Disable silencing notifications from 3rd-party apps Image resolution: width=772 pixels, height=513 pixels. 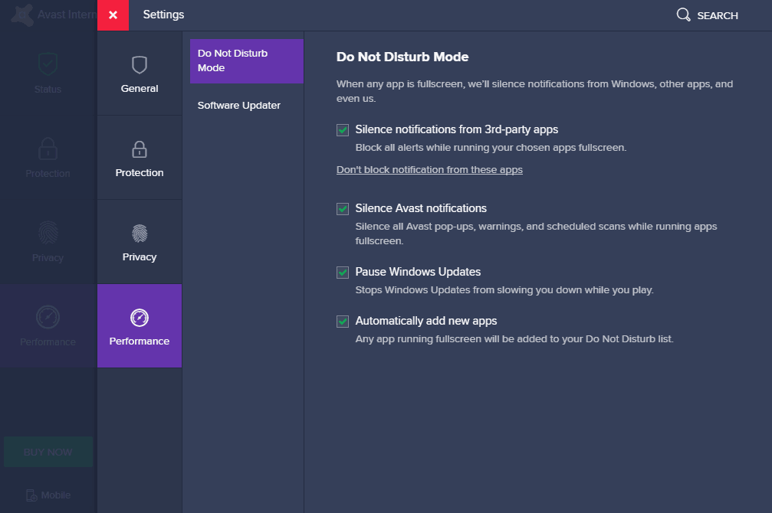coord(342,129)
